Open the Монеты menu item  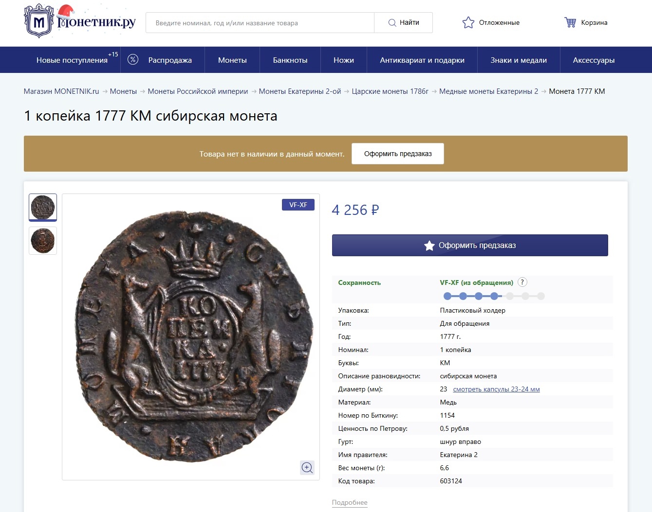[232, 60]
